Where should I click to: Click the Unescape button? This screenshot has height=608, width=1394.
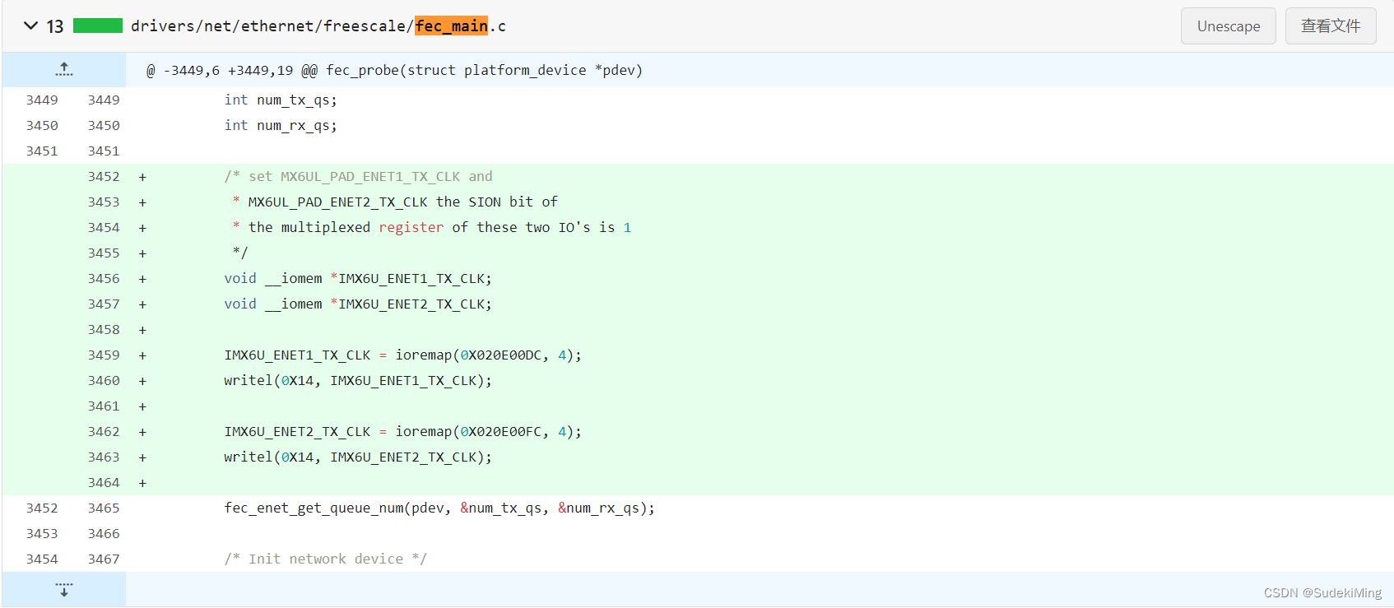coord(1228,26)
